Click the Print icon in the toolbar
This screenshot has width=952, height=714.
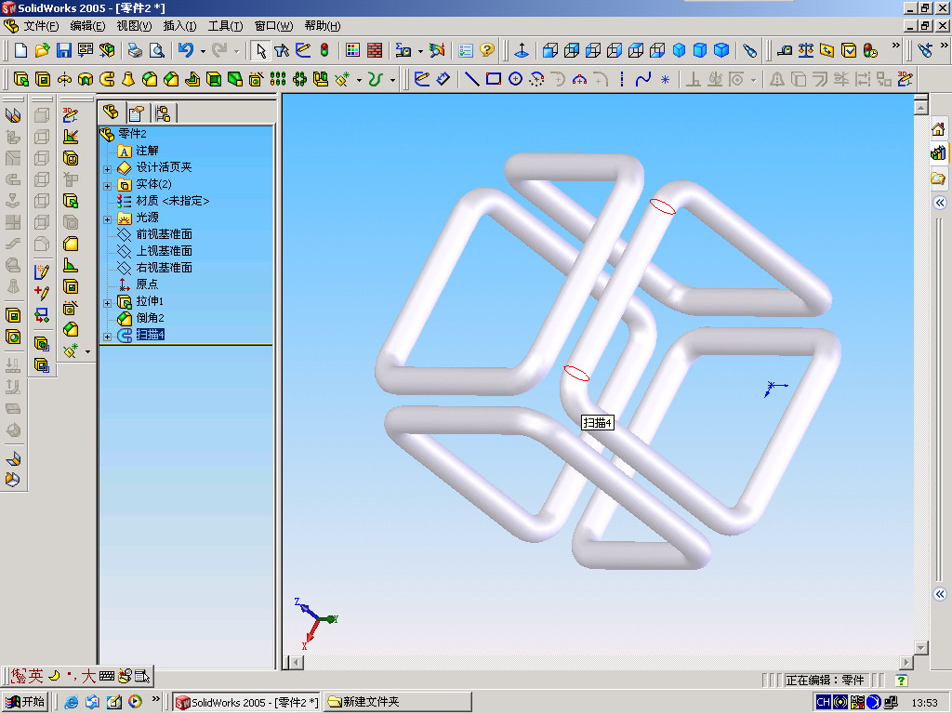point(135,50)
